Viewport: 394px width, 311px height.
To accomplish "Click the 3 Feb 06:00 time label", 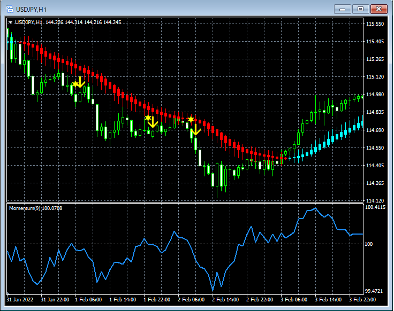I will pyautogui.click(x=294, y=300).
